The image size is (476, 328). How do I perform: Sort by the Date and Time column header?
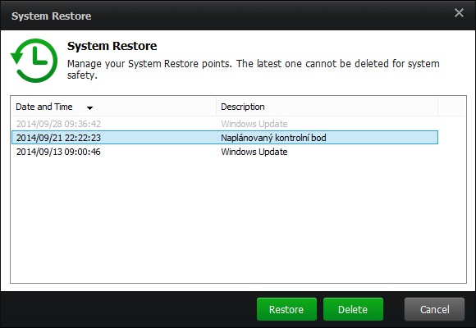point(44,107)
